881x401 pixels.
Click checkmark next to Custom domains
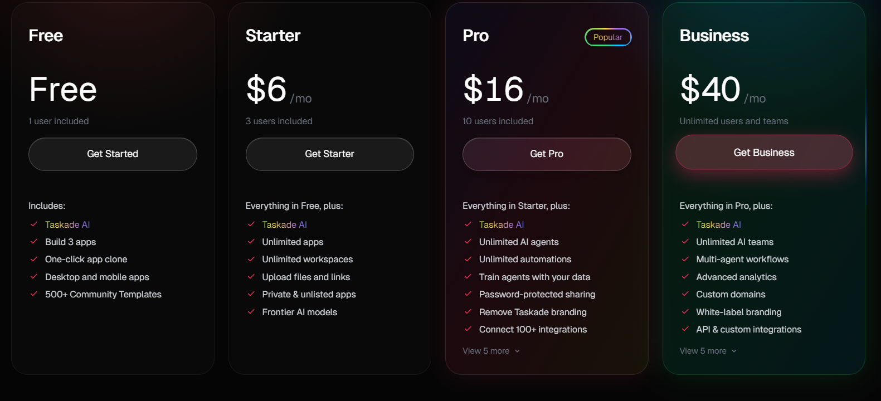coord(685,294)
